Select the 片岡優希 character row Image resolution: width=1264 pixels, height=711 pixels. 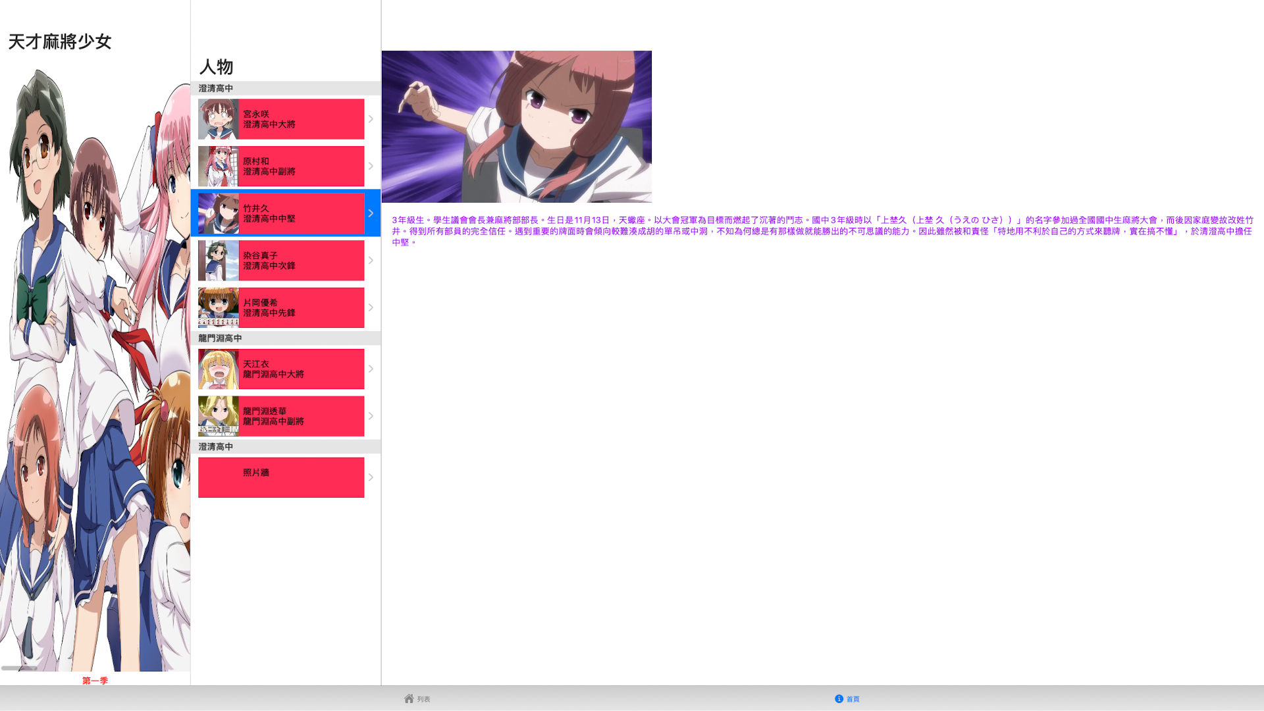click(286, 307)
